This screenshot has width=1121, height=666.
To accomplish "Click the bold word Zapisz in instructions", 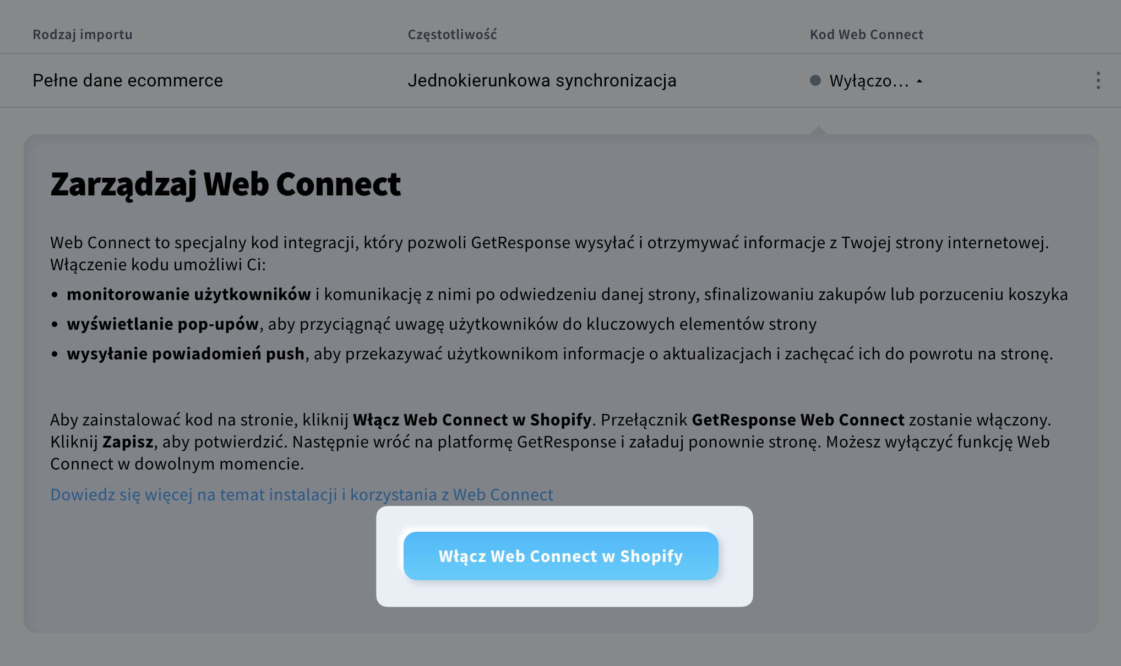I will 128,441.
